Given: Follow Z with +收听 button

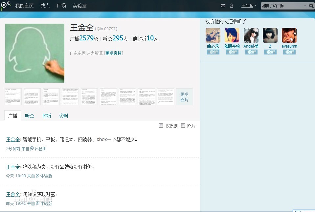Looking at the screenshot, I should tap(270, 52).
